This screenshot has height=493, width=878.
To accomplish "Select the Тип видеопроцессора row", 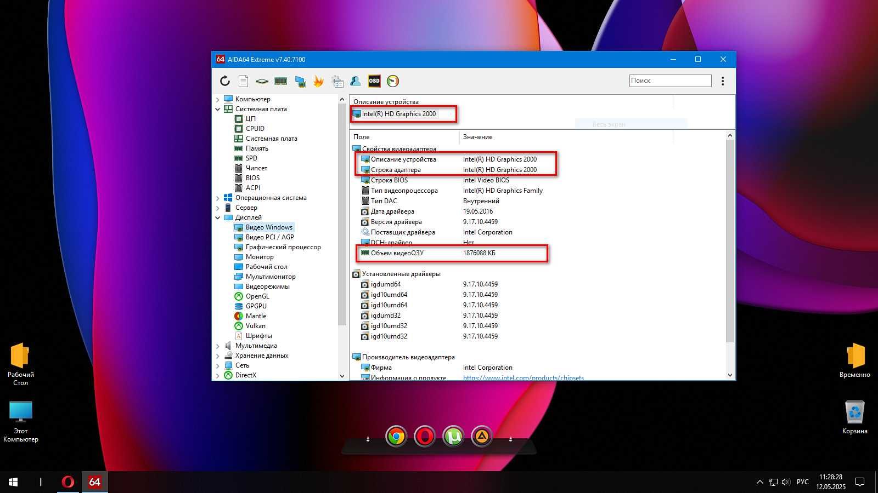I will (404, 191).
